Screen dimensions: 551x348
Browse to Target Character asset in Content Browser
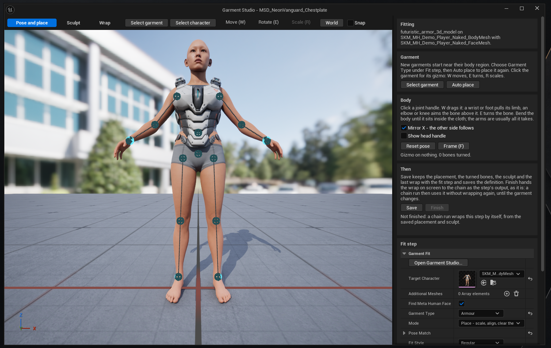tap(493, 283)
